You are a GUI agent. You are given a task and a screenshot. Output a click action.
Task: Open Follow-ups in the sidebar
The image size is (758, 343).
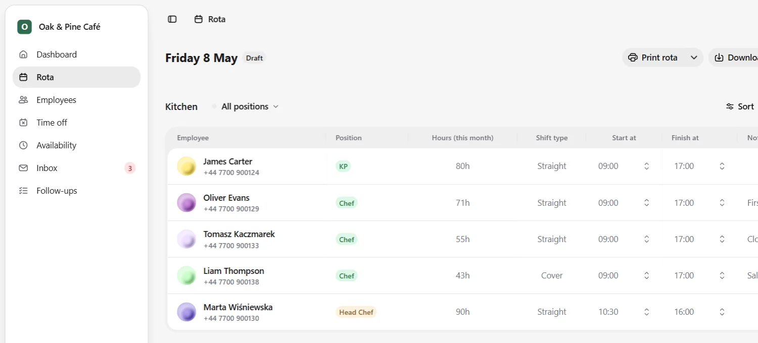(76, 191)
